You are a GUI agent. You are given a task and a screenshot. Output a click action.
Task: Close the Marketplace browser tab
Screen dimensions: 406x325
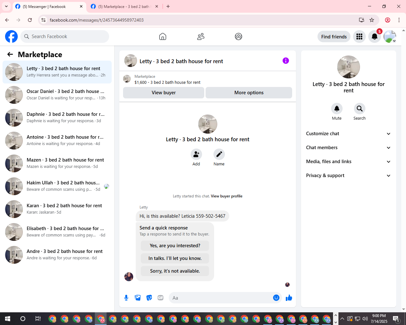pos(157,6)
